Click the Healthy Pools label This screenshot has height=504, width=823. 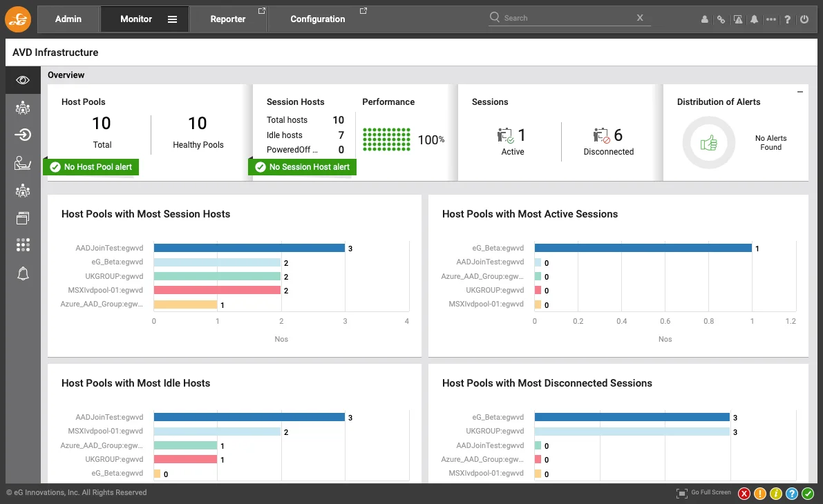tap(198, 145)
